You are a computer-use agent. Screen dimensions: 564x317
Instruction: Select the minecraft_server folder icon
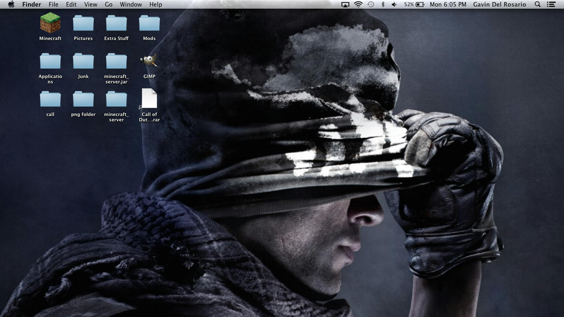tap(116, 99)
